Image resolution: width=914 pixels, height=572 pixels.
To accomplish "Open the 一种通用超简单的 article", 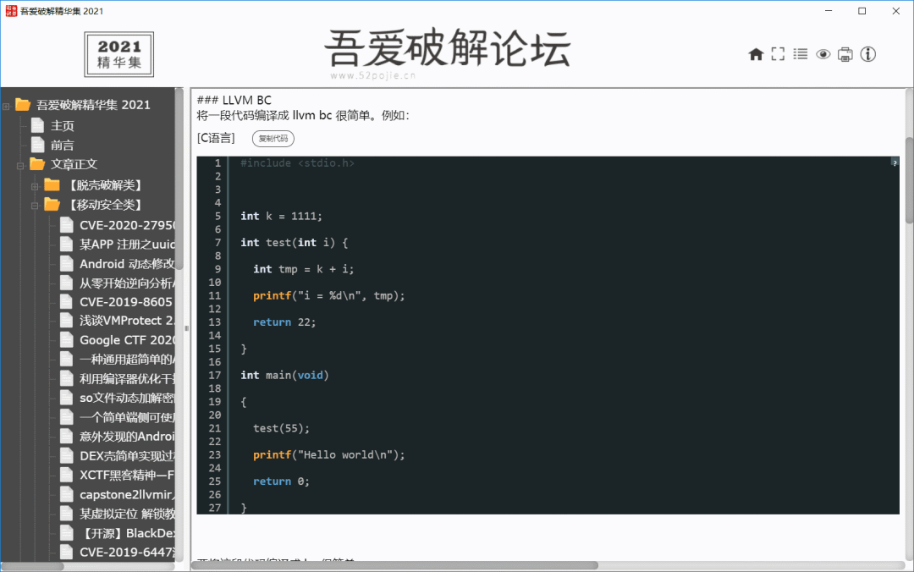I will [x=127, y=359].
